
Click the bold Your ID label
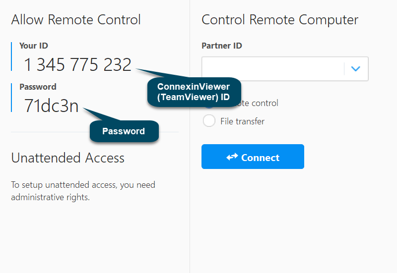click(x=34, y=46)
